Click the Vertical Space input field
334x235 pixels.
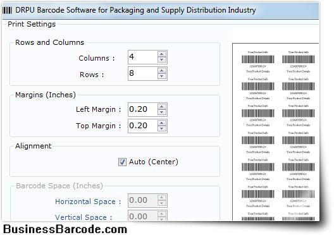point(143,215)
